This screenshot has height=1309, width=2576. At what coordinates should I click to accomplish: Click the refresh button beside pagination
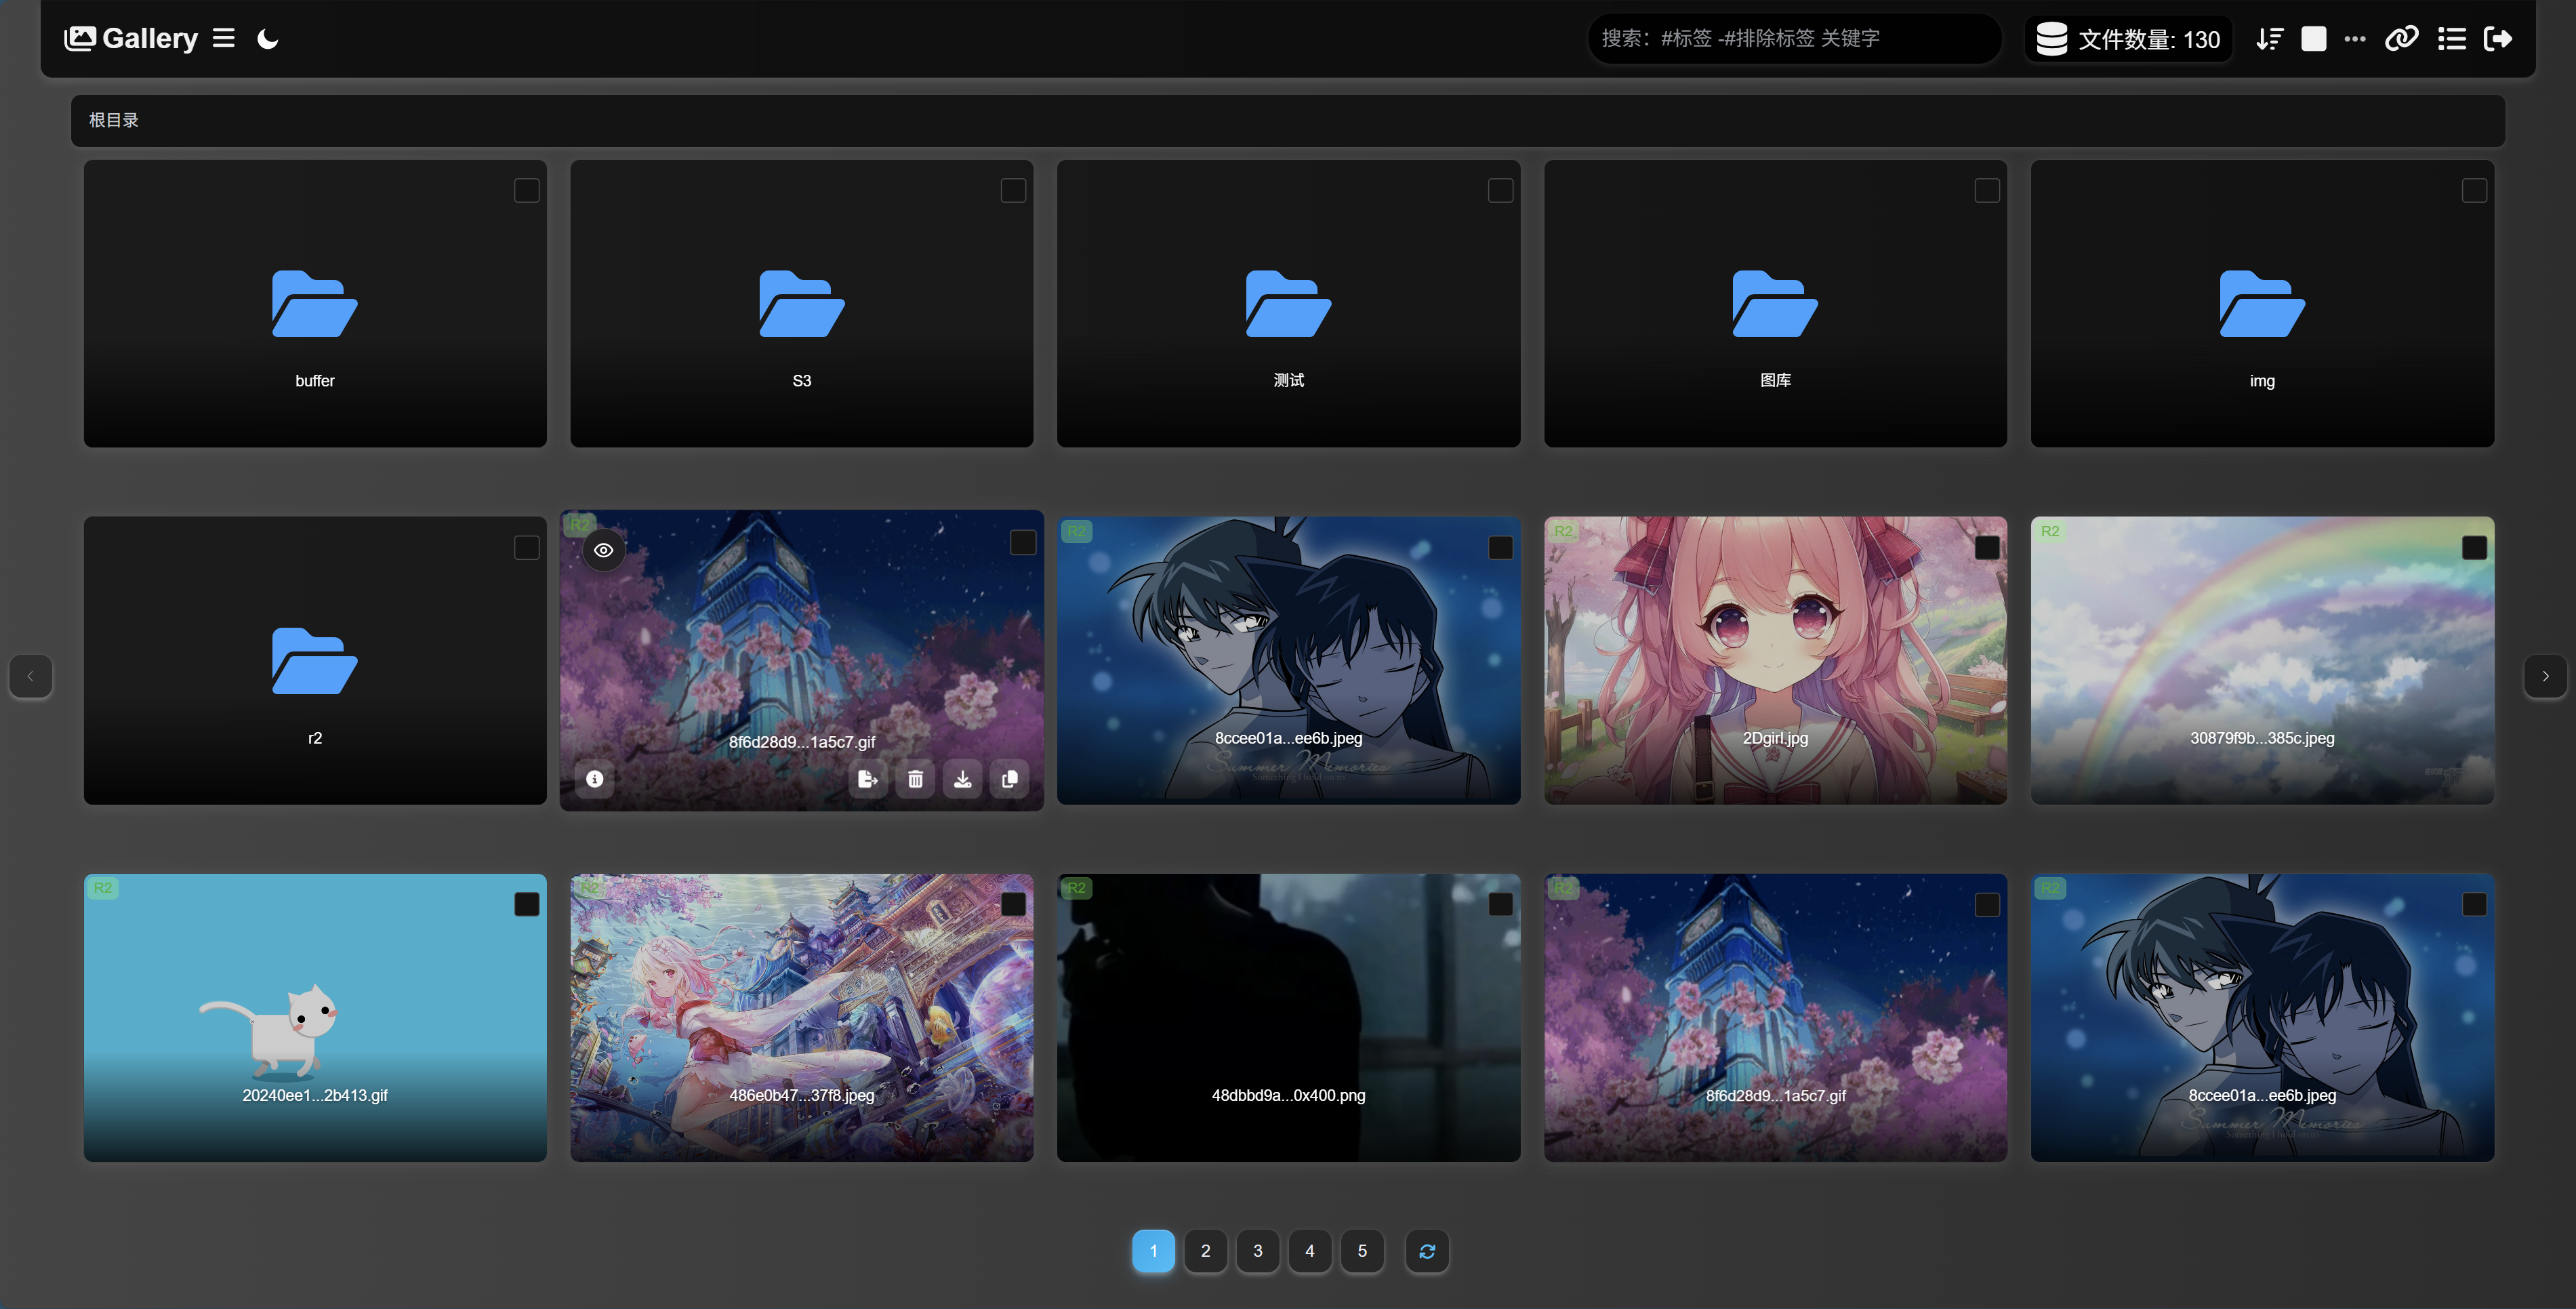point(1427,1251)
